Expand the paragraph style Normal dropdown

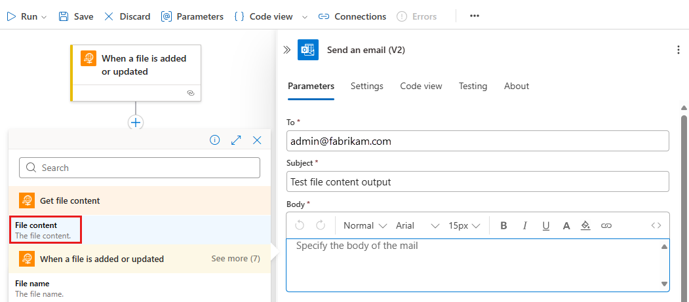pyautogui.click(x=365, y=225)
